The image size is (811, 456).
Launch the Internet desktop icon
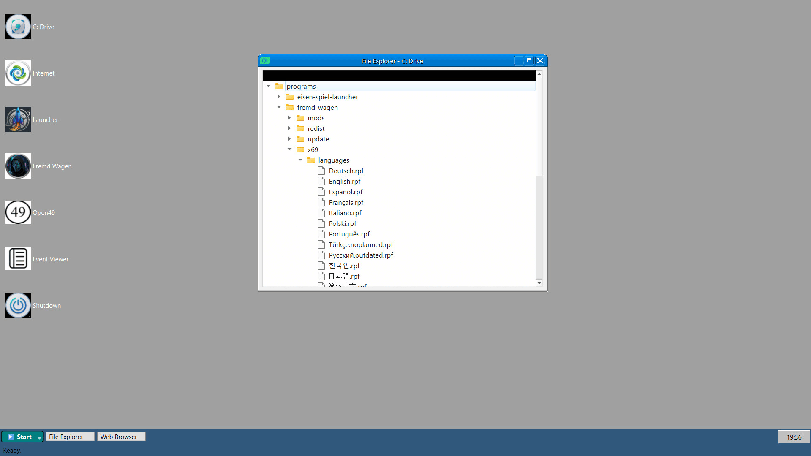(18, 73)
